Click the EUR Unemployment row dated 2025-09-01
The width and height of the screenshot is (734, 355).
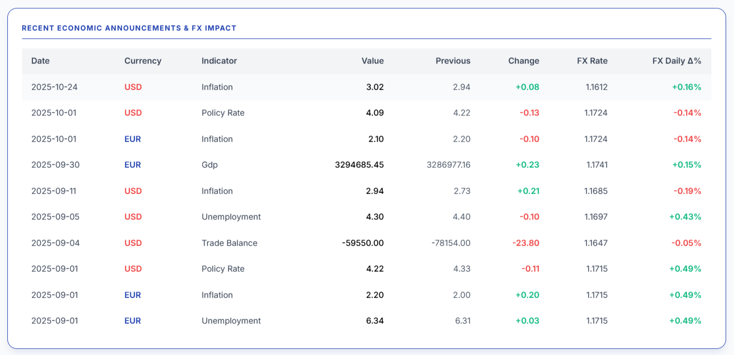[x=231, y=320]
